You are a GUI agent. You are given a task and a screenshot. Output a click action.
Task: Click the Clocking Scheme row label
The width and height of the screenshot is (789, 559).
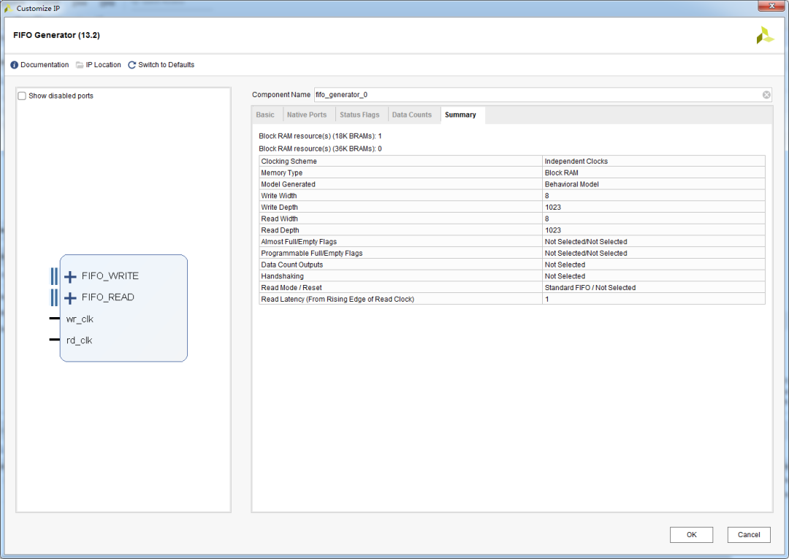pos(289,161)
